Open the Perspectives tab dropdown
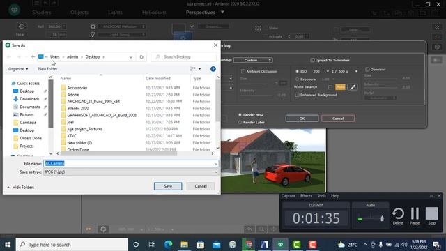 click(x=222, y=13)
